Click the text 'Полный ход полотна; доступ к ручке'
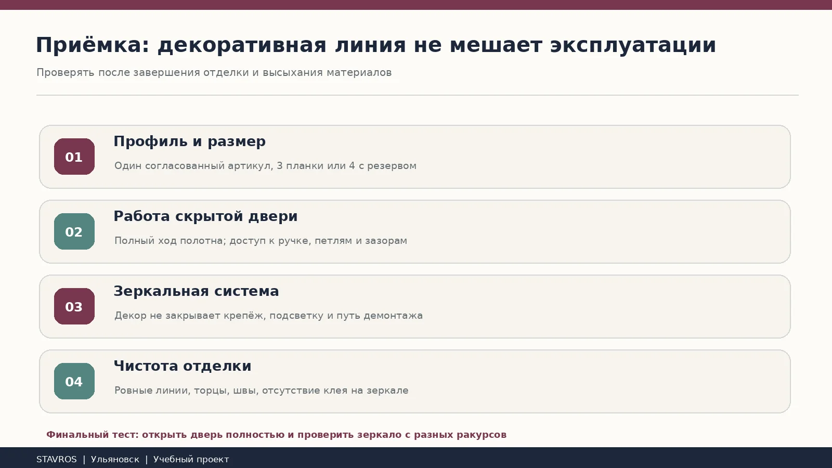The width and height of the screenshot is (832, 468). click(x=211, y=241)
